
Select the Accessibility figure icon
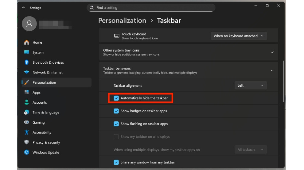(x=27, y=132)
